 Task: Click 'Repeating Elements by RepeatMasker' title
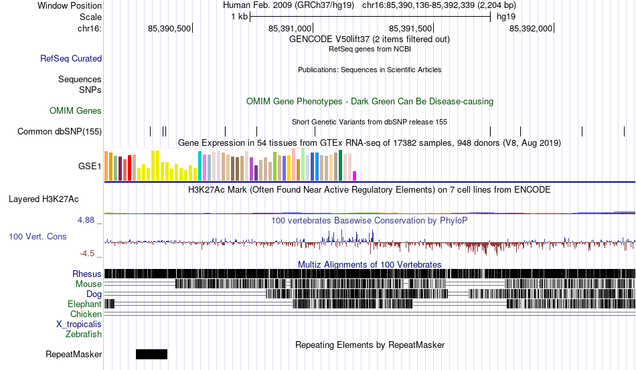coord(370,345)
